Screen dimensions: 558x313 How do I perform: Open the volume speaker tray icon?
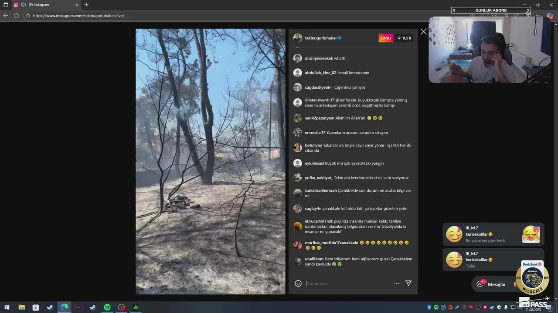click(x=520, y=307)
